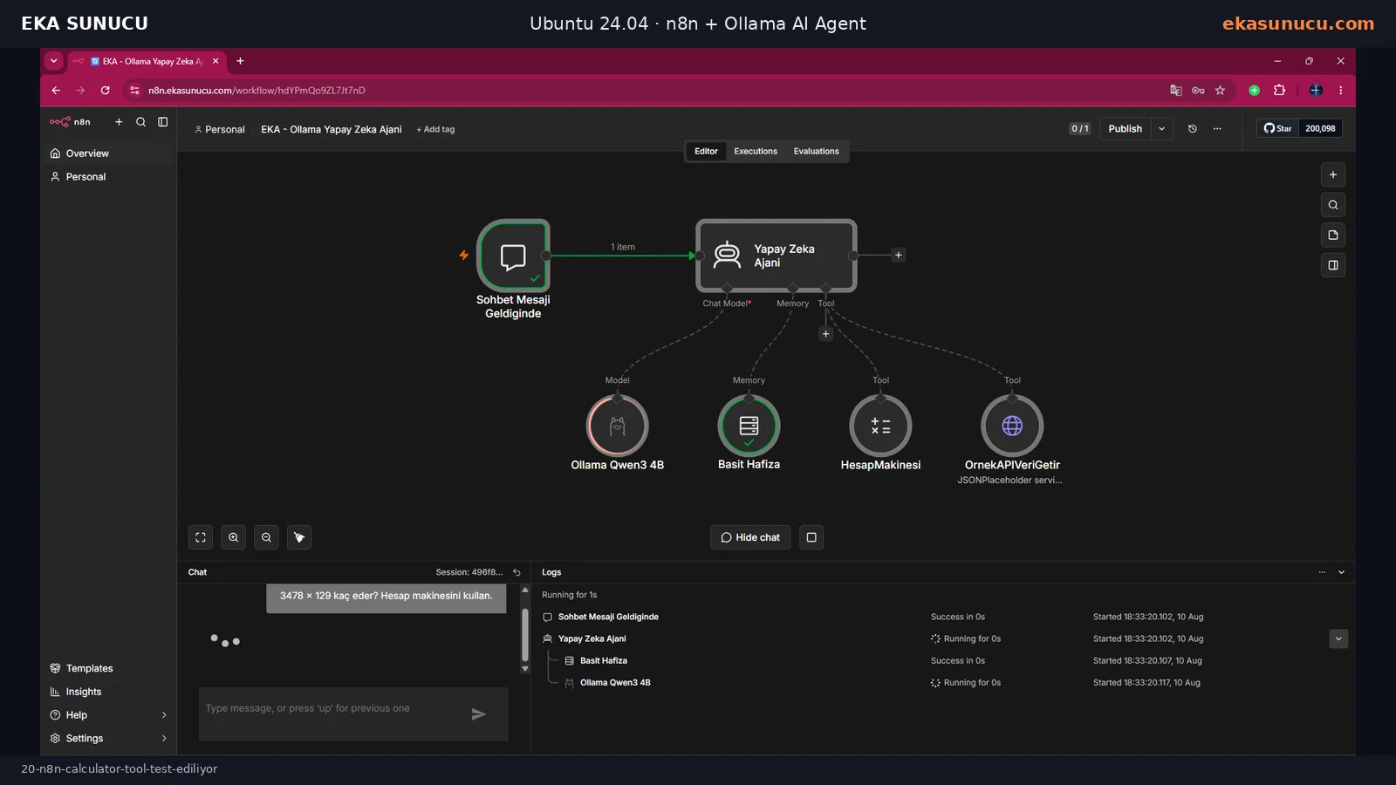Send the chat message
The image size is (1396, 785).
478,714
